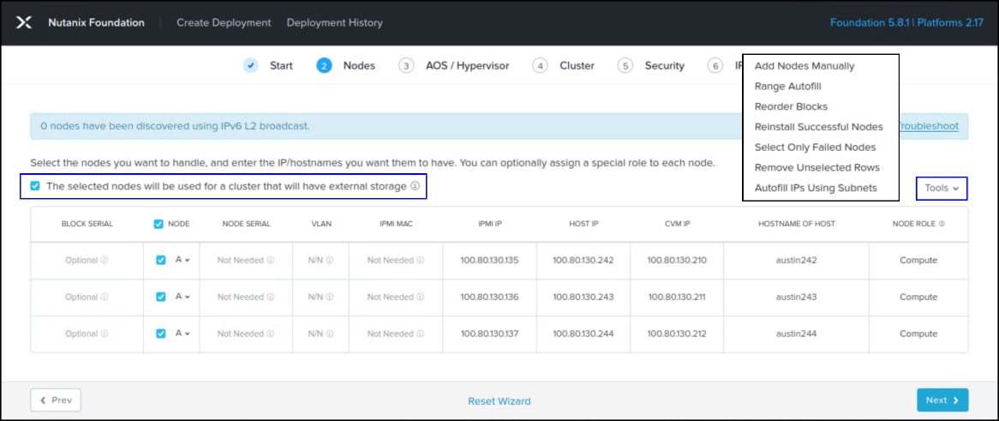Click VLAN info icon in austin242 row
The width and height of the screenshot is (999, 421).
[x=329, y=261]
